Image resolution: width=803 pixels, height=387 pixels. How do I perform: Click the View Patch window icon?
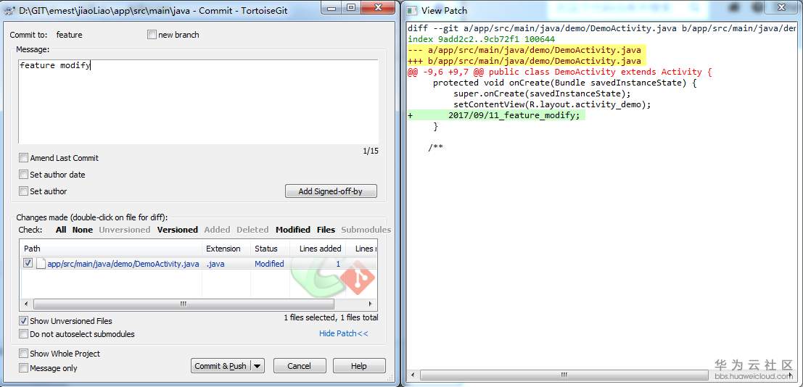(413, 10)
